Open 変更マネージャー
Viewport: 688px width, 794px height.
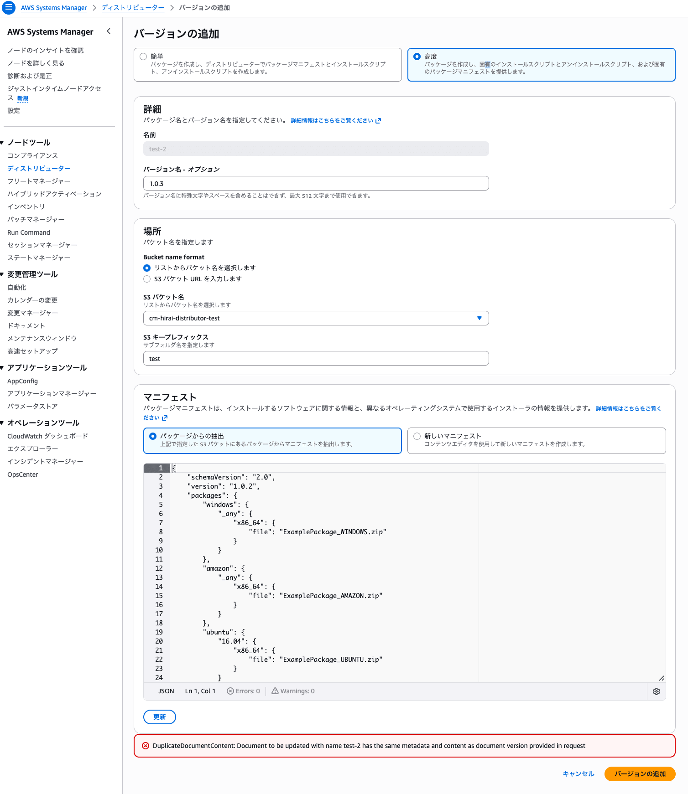click(33, 313)
